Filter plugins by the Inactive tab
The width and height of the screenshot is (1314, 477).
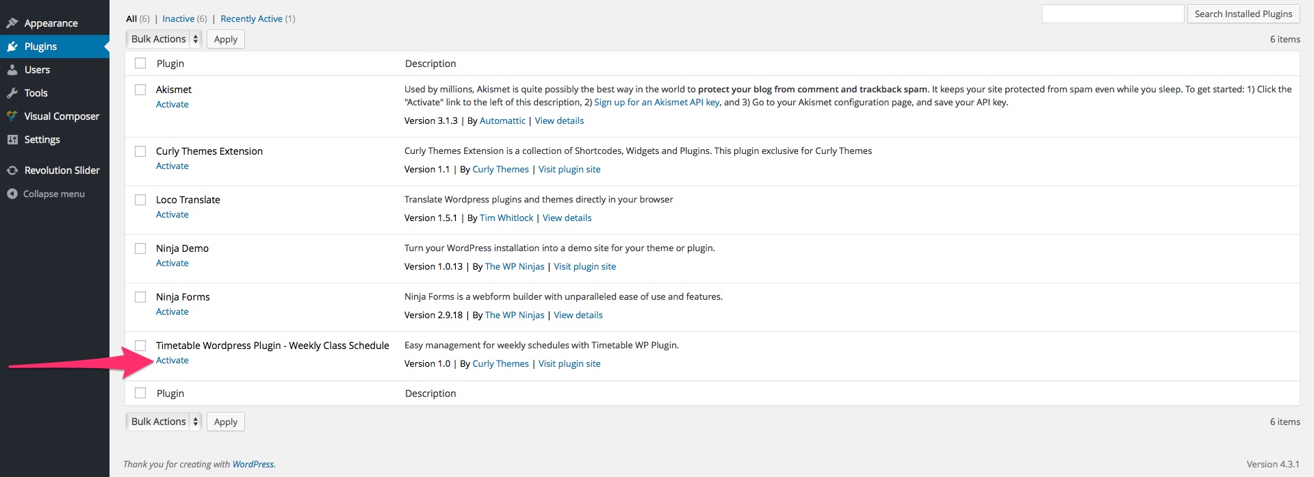[x=178, y=18]
